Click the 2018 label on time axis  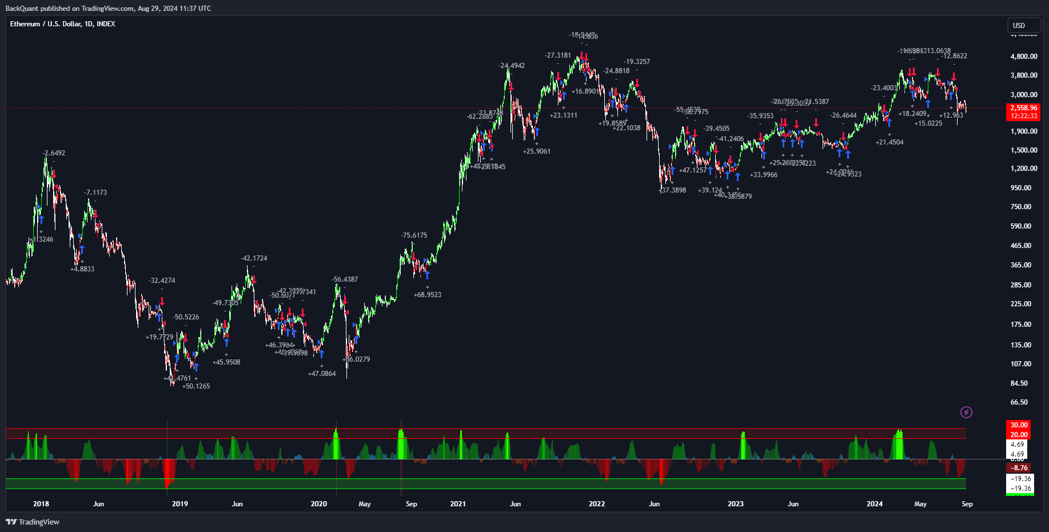pos(41,504)
